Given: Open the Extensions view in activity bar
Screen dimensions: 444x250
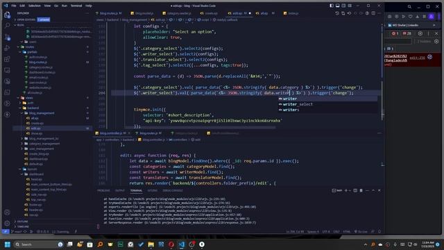Looking at the screenshot, I should pyautogui.click(x=7, y=59).
